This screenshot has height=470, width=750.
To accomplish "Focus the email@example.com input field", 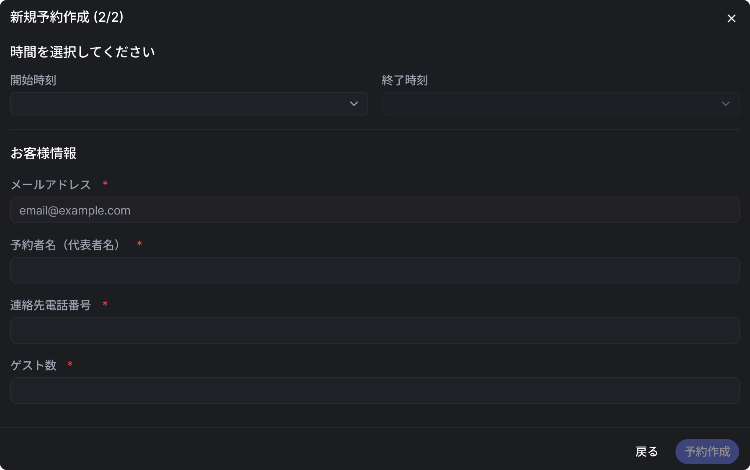I will [x=375, y=210].
